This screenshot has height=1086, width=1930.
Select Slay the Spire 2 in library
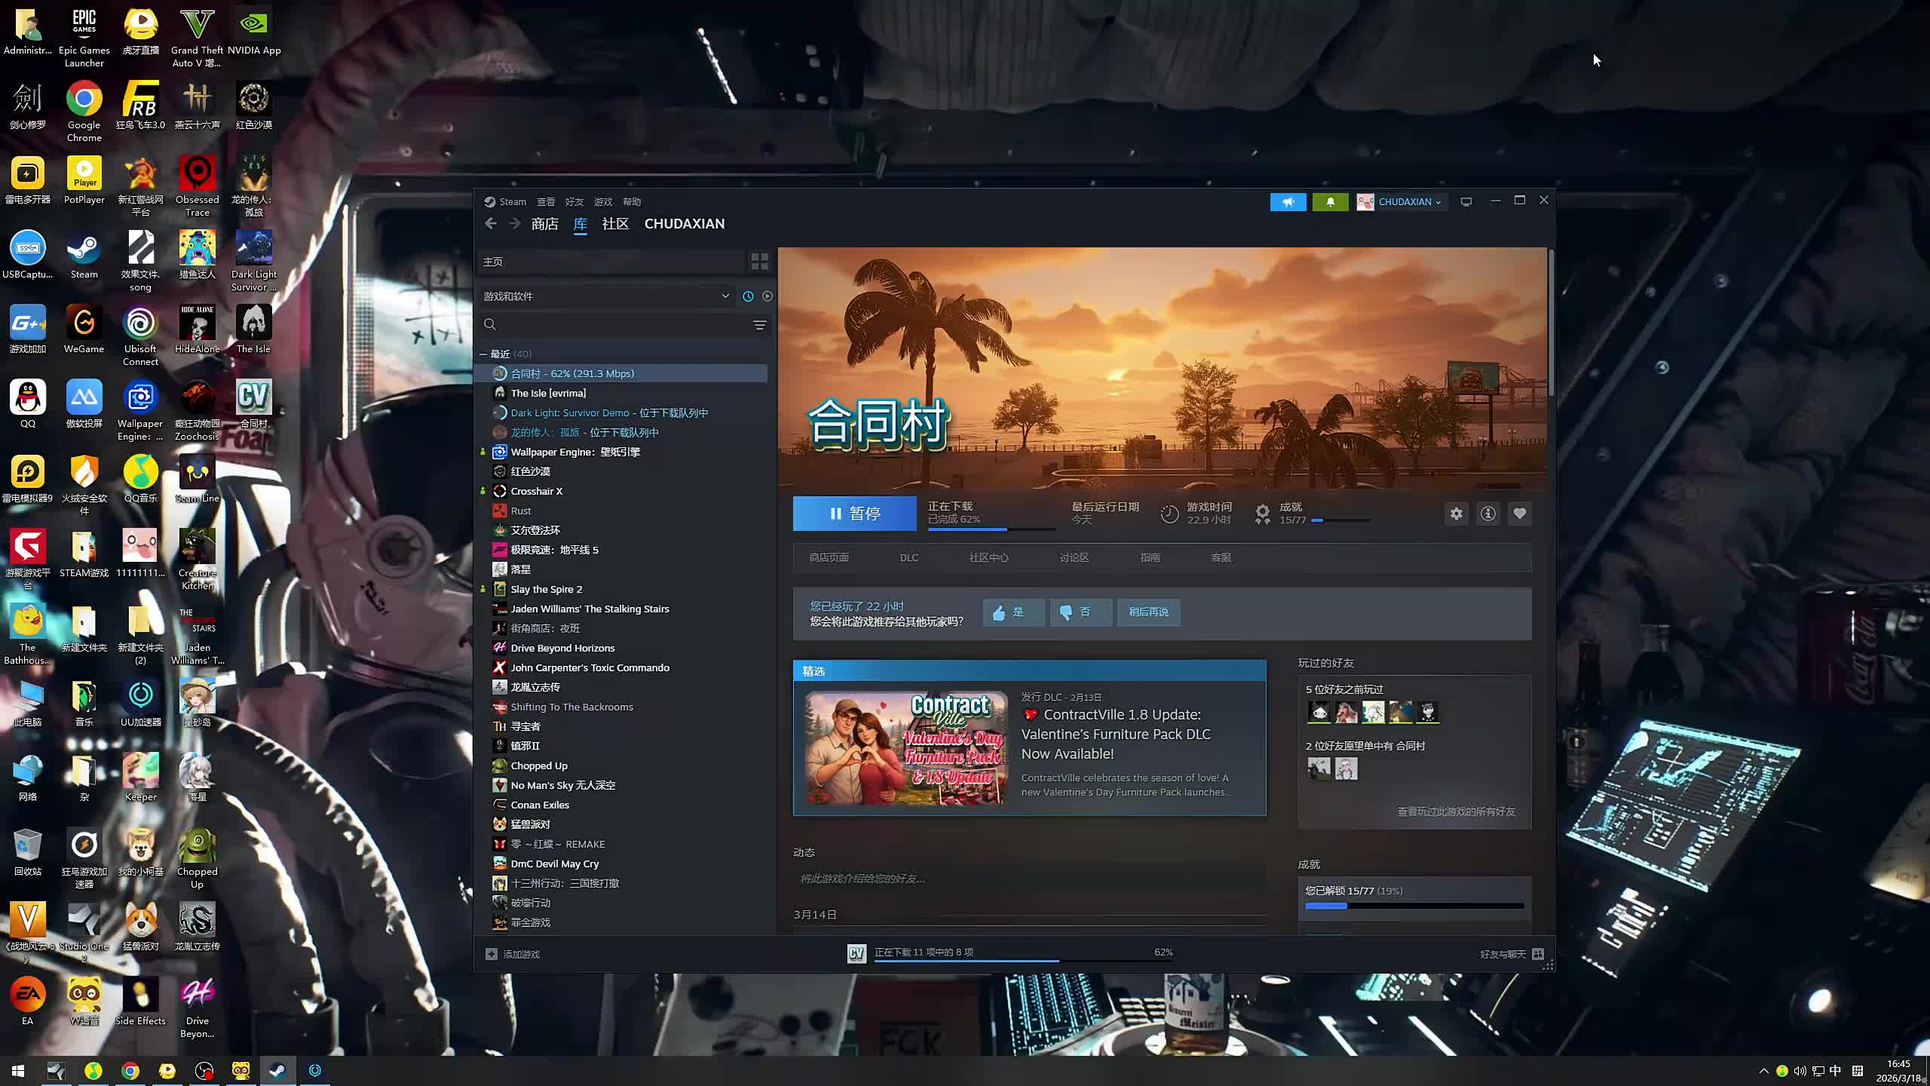coord(546,590)
